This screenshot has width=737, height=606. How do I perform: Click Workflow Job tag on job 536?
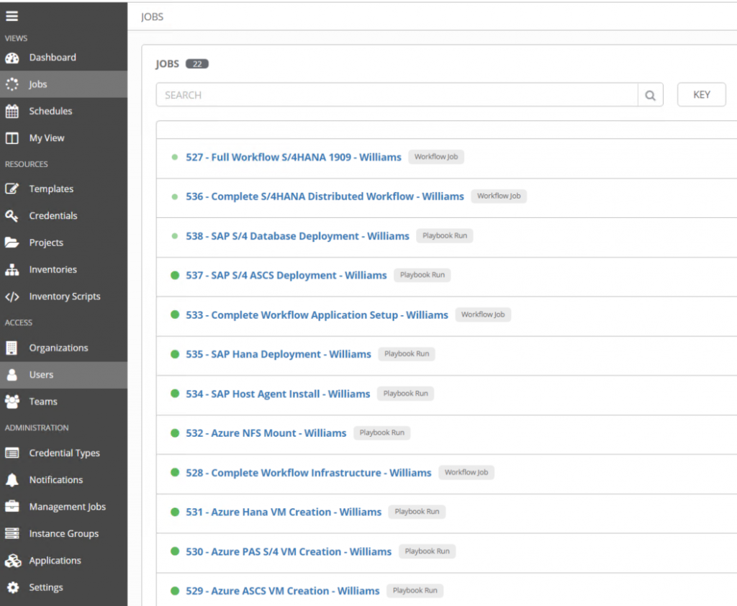click(499, 196)
